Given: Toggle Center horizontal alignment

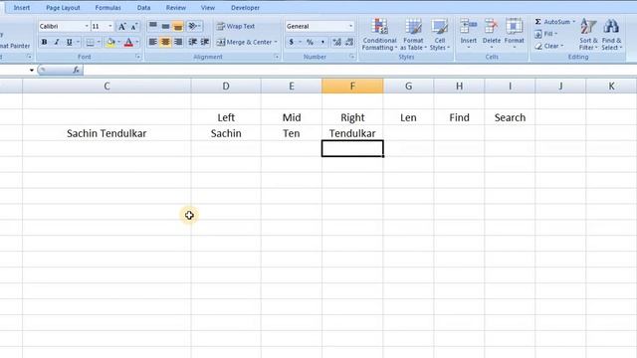Looking at the screenshot, I should tap(165, 42).
